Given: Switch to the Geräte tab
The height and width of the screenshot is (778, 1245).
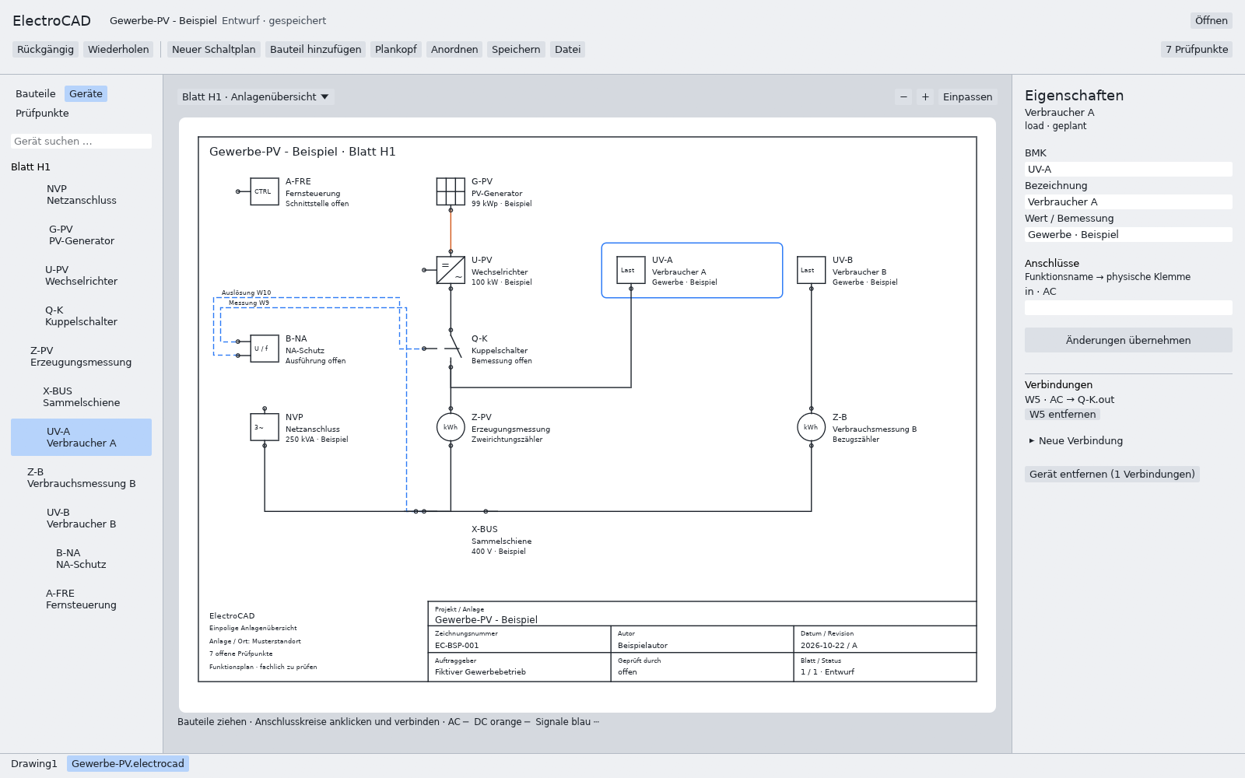Looking at the screenshot, I should (86, 94).
